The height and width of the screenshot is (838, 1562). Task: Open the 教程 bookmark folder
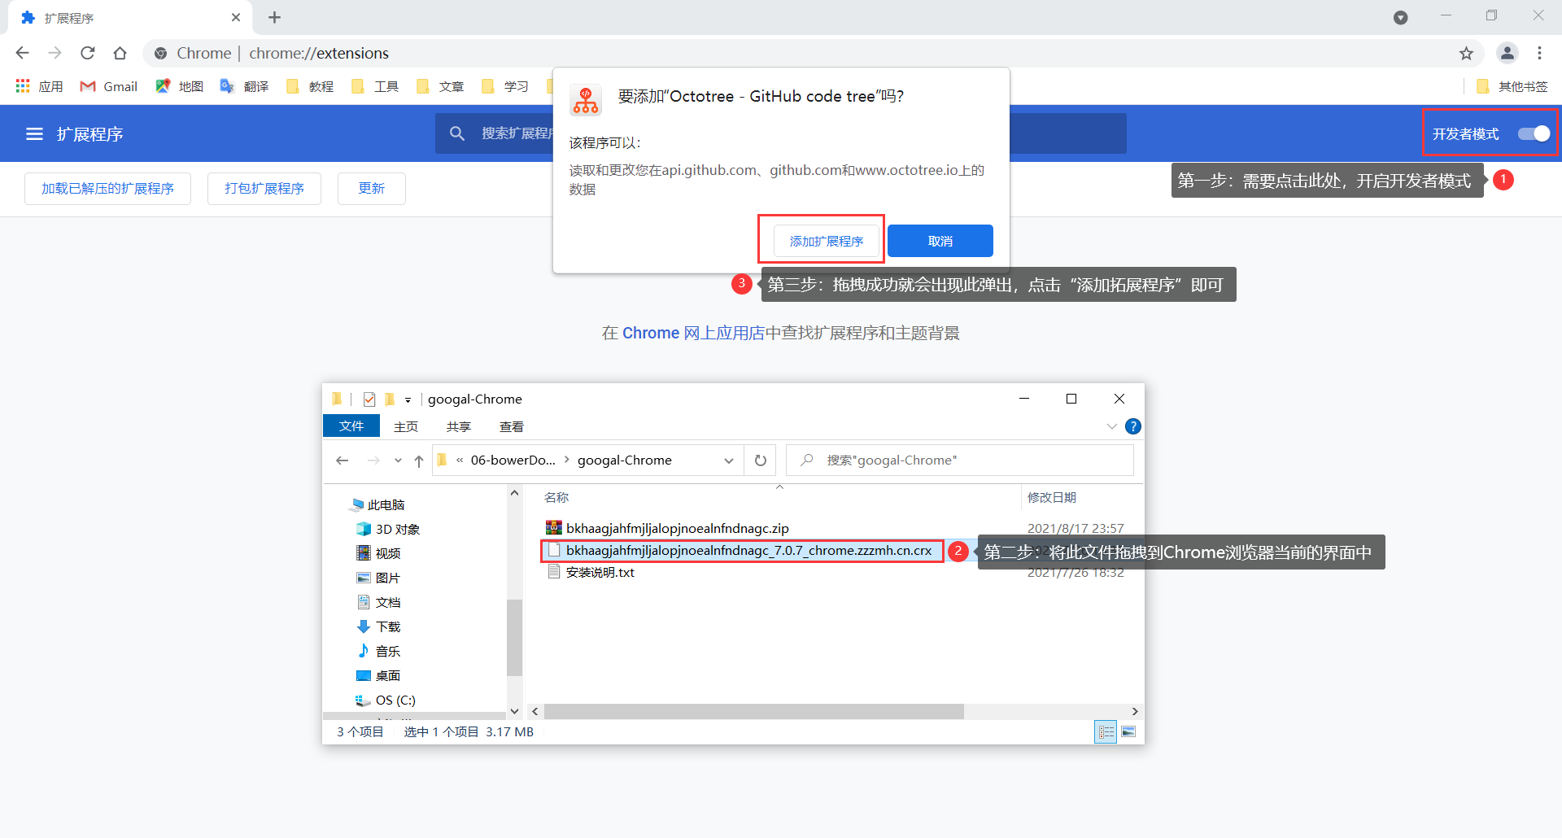310,86
